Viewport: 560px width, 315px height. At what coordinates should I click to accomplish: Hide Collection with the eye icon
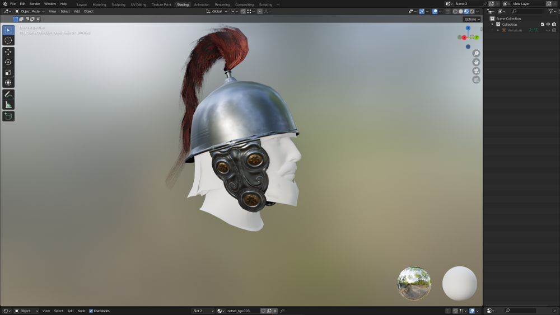pyautogui.click(x=548, y=24)
